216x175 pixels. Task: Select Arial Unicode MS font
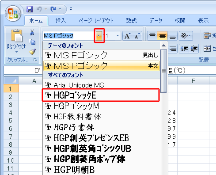coord(102,85)
